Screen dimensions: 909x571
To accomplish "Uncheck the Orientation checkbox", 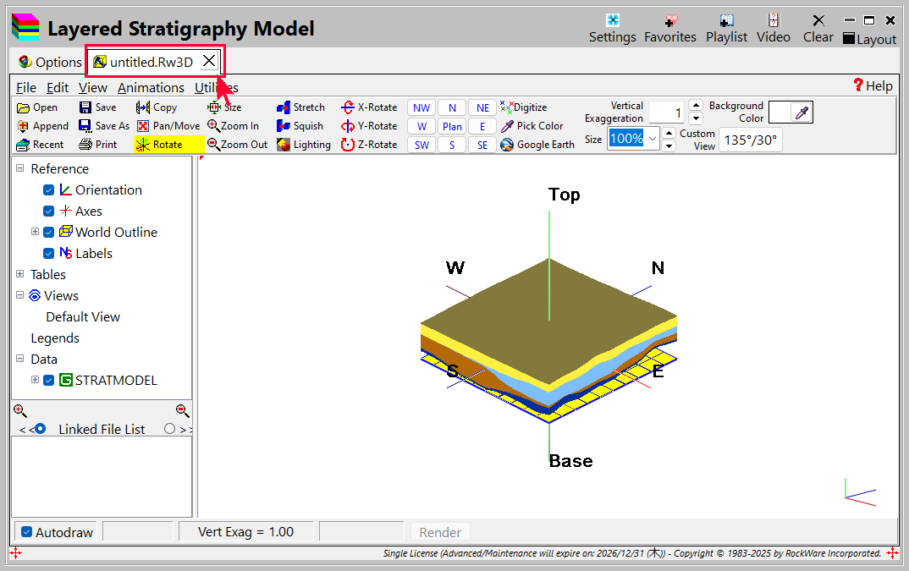I will [49, 190].
